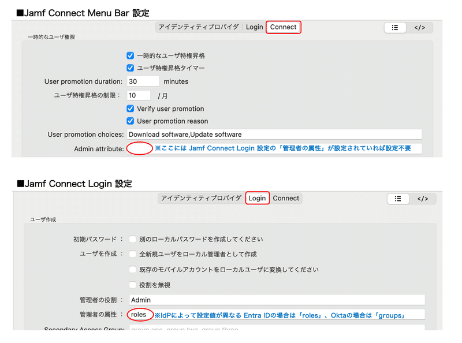Image resolution: width=462 pixels, height=343 pixels.
Task: Open アイデンティティプロバイダ tab in Login settings panel
Action: click(201, 198)
